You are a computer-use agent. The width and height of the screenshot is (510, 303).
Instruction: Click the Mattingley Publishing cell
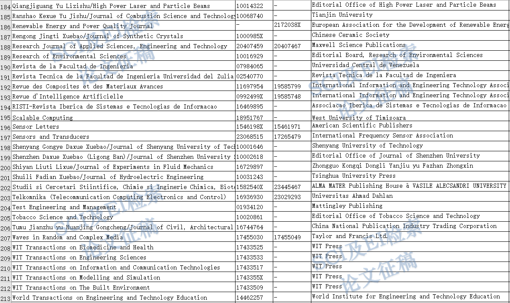347,206
